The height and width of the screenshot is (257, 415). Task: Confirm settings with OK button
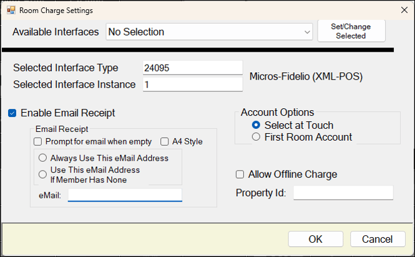tap(316, 239)
